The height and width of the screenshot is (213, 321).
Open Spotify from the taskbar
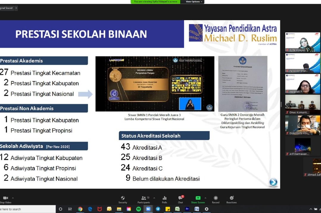138,209
